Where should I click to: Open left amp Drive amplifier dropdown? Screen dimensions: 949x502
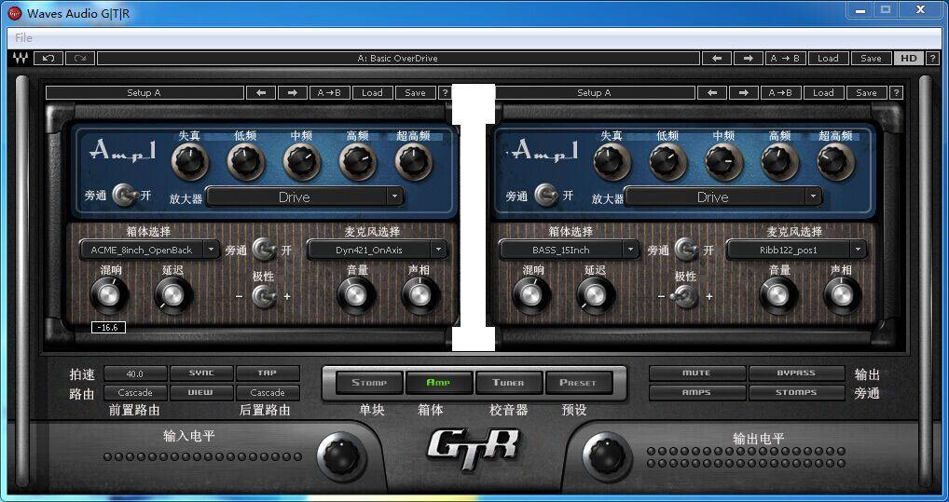[x=305, y=197]
